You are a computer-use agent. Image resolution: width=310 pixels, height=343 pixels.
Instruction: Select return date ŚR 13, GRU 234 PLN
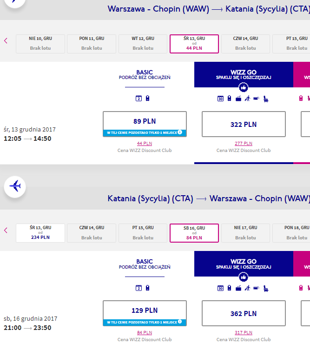click(x=40, y=233)
